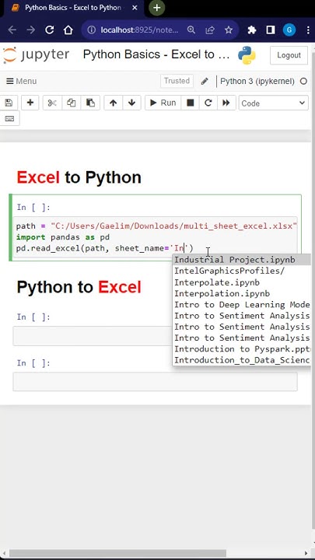The width and height of the screenshot is (315, 560).
Task: Choose Interpolate.ipynb from autocomplete
Action: [x=242, y=282]
